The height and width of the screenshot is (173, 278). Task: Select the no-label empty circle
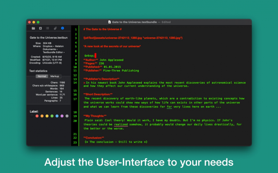point(32,116)
